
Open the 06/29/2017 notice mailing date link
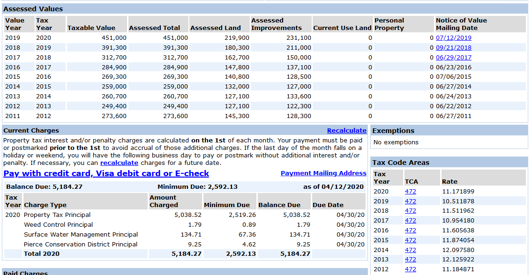click(453, 58)
